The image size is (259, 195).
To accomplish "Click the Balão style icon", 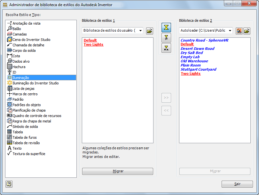I will (x=10, y=28).
